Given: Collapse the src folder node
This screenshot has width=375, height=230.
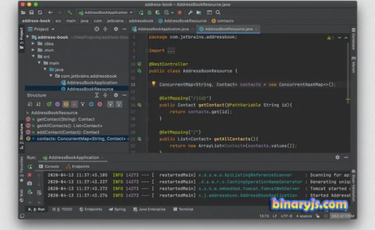Looking at the screenshot, I should 33,56.
